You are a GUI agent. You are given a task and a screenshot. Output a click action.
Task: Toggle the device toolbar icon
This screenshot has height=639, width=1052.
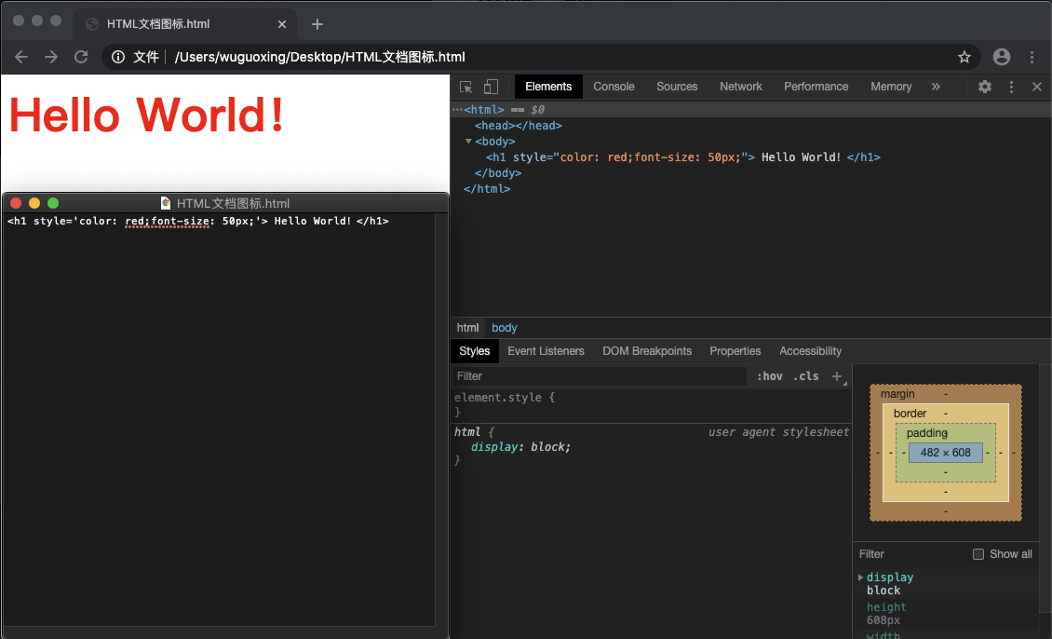[x=492, y=87]
